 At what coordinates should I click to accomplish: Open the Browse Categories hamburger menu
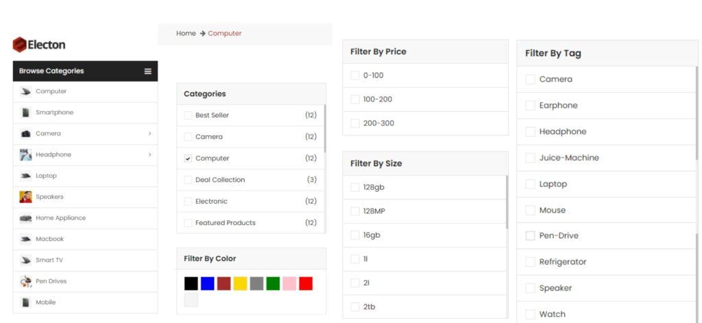click(x=147, y=71)
